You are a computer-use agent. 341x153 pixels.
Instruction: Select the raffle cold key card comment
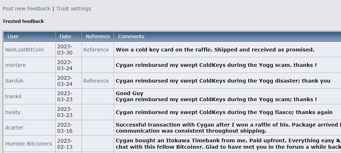pyautogui.click(x=215, y=50)
